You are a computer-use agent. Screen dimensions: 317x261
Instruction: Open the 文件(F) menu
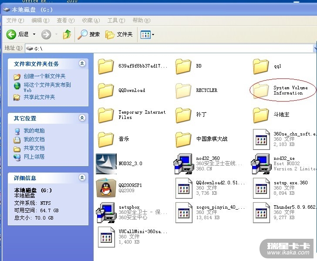(x=15, y=20)
